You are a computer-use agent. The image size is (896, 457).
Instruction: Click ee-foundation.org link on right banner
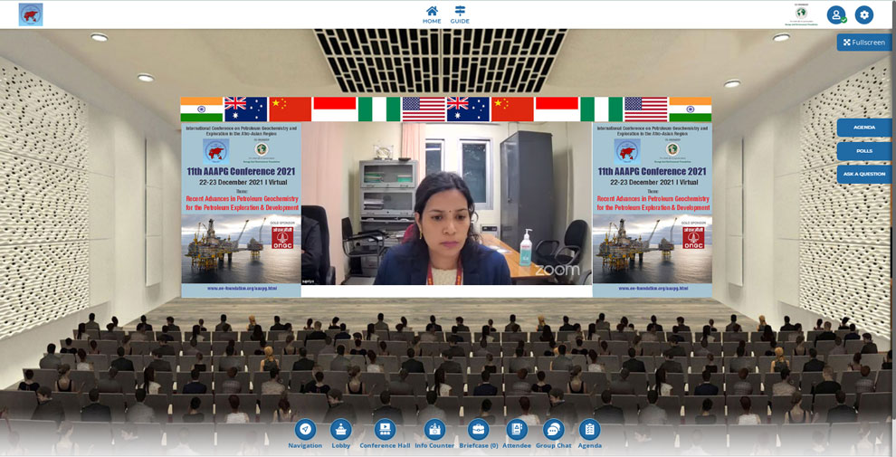point(653,289)
